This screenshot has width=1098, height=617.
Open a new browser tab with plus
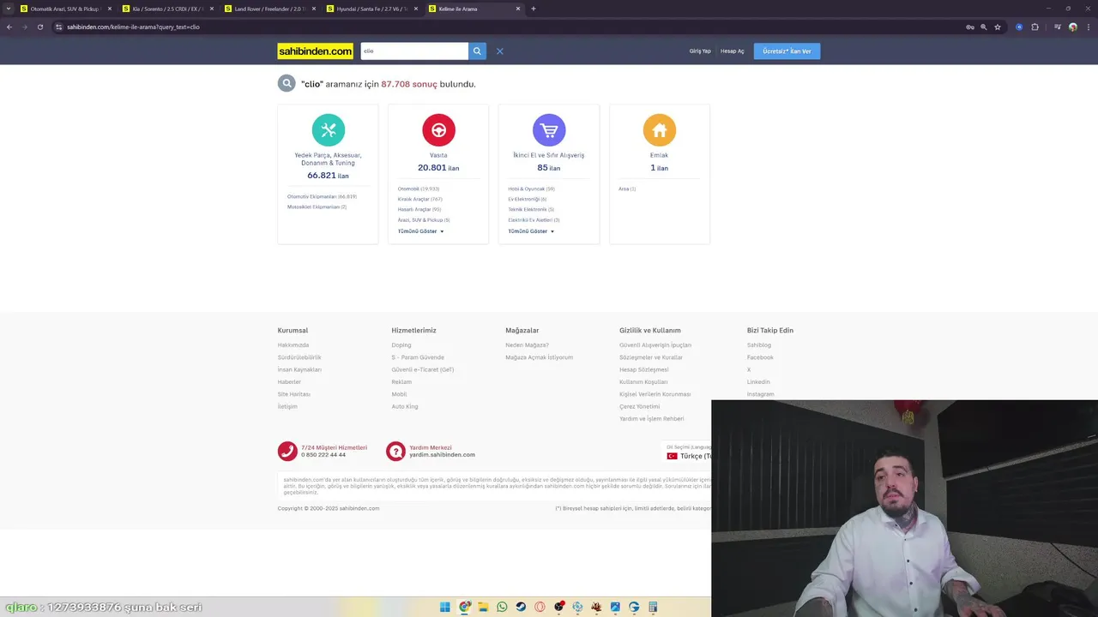pos(534,9)
